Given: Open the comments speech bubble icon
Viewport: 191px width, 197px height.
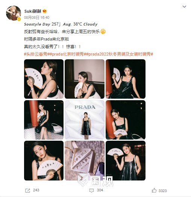Looking at the screenshot, I should (91, 191).
